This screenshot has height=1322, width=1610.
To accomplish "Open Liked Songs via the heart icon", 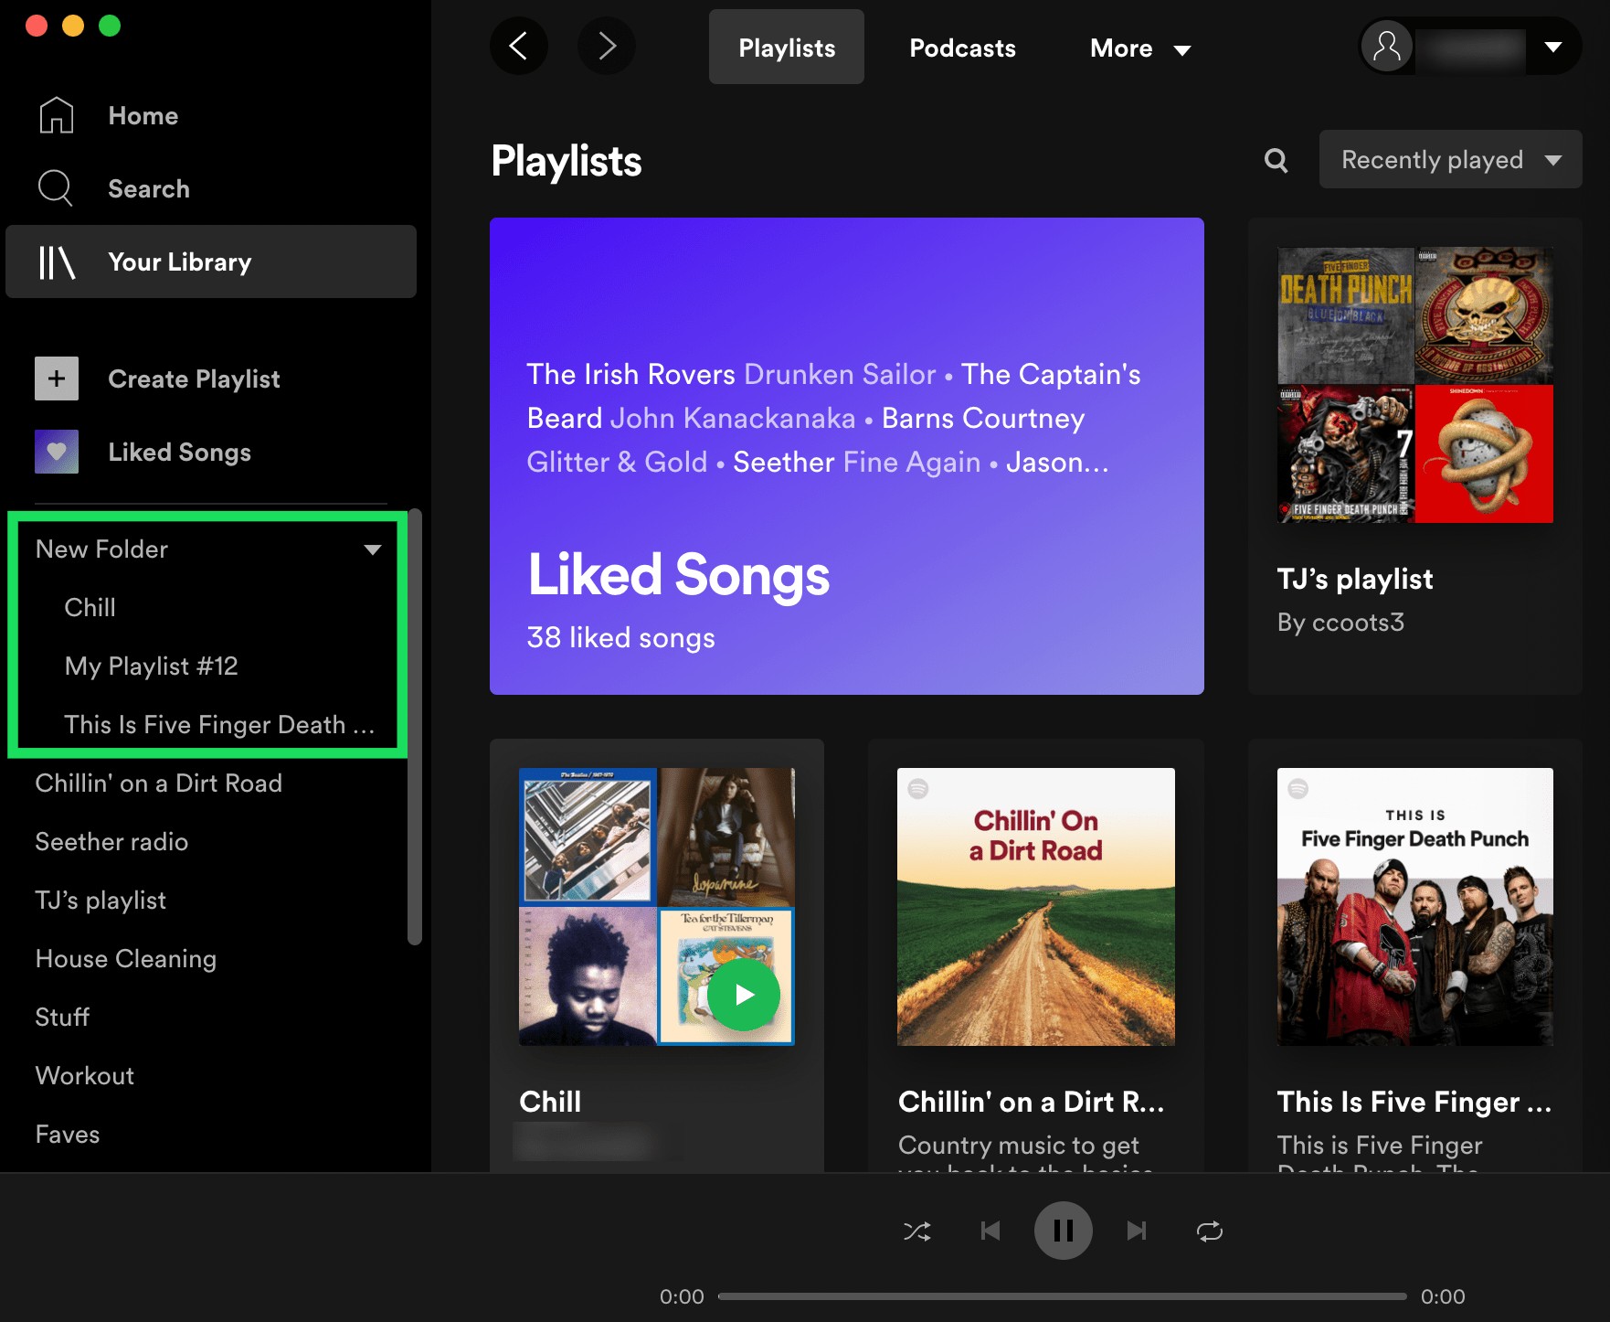I will point(57,452).
